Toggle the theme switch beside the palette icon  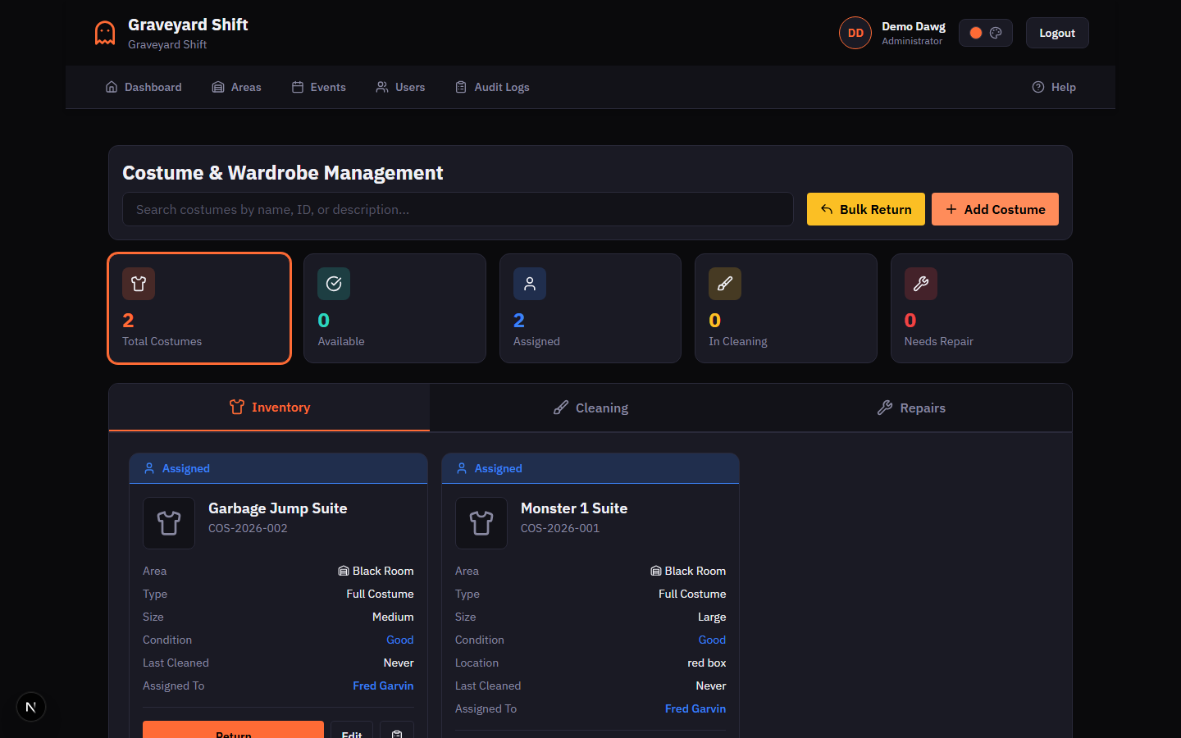tap(976, 32)
